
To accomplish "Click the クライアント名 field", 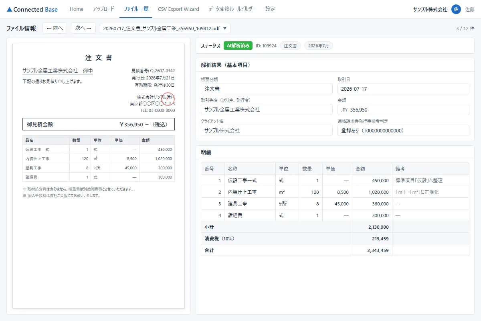I will coord(267,130).
